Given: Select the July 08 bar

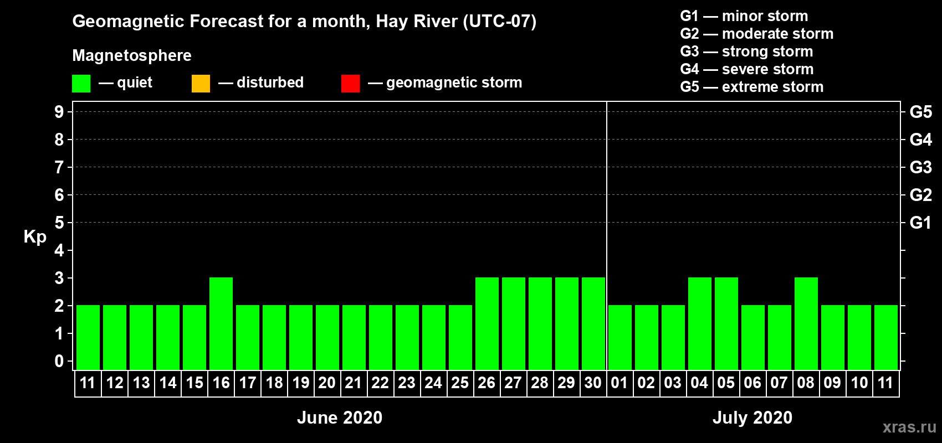Looking at the screenshot, I should [x=806, y=323].
